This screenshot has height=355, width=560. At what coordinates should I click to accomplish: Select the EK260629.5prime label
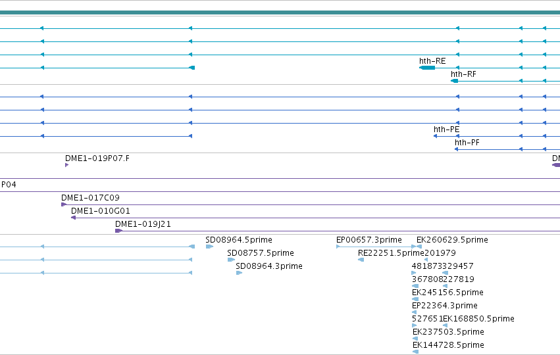452,240
